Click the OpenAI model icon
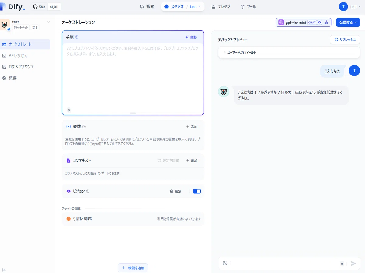Viewport: 365px width, 273px height. [x=281, y=22]
